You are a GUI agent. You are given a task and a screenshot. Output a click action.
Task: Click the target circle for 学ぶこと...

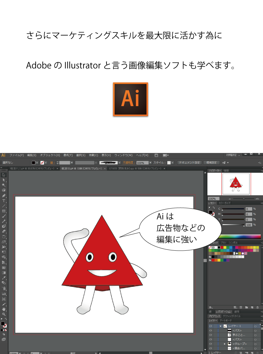click(x=255, y=335)
